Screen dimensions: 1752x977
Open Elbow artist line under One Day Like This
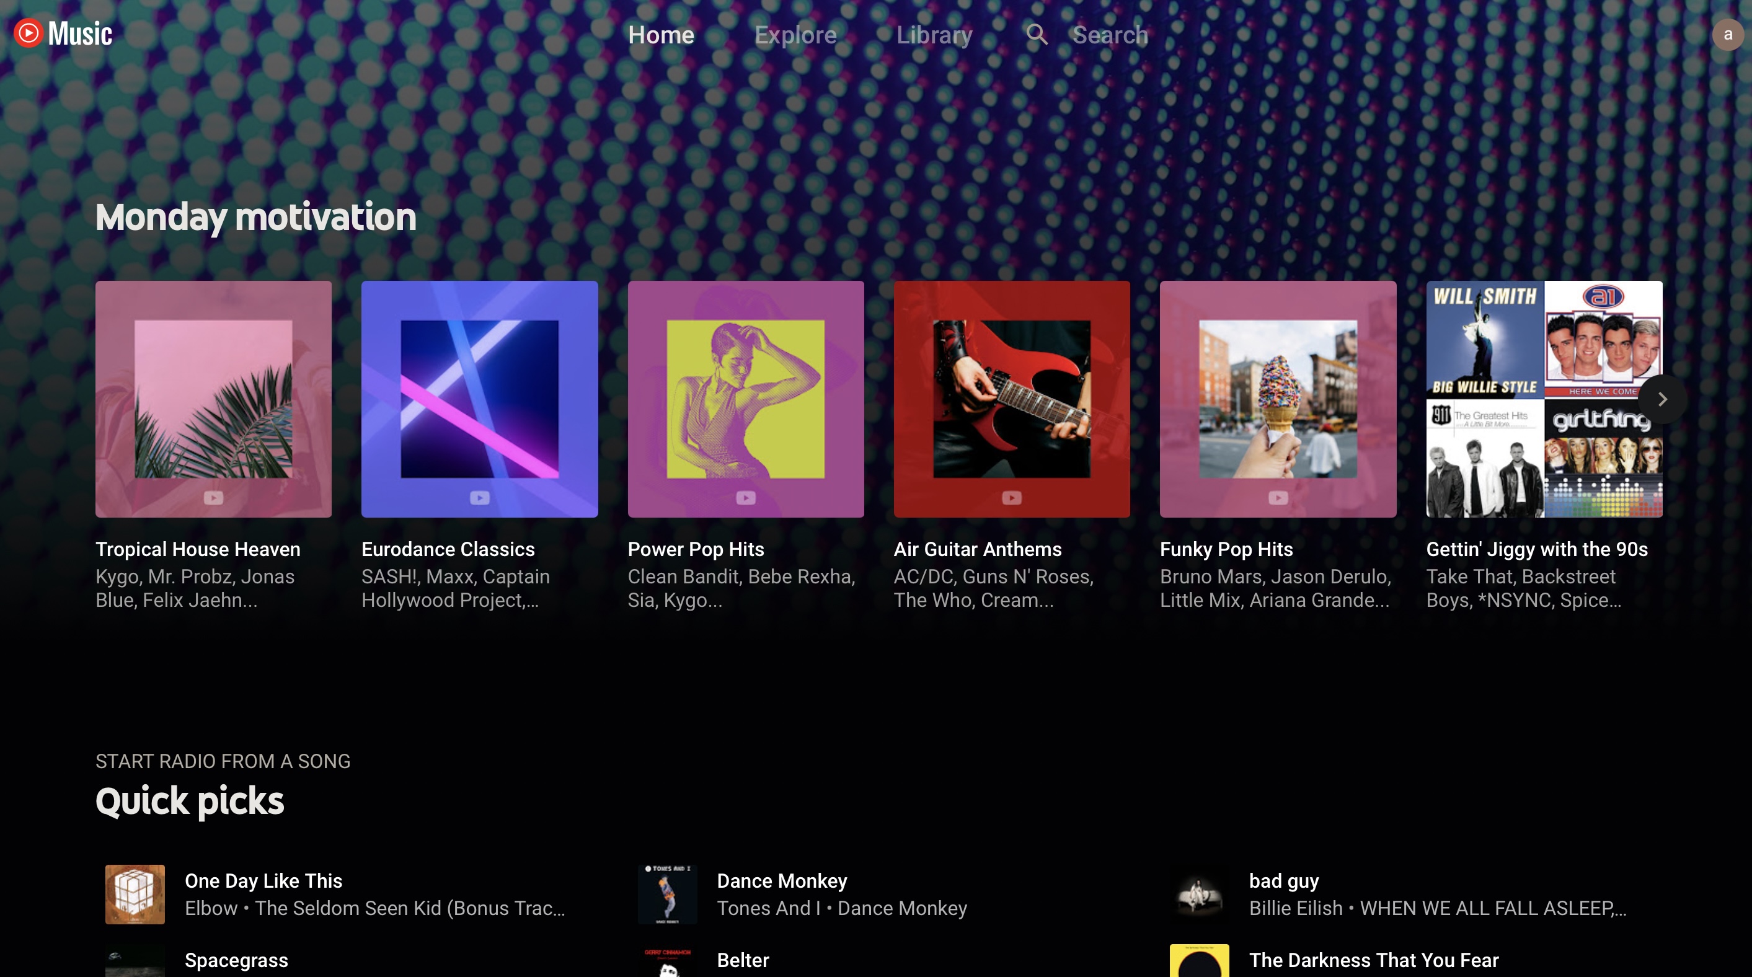point(374,908)
